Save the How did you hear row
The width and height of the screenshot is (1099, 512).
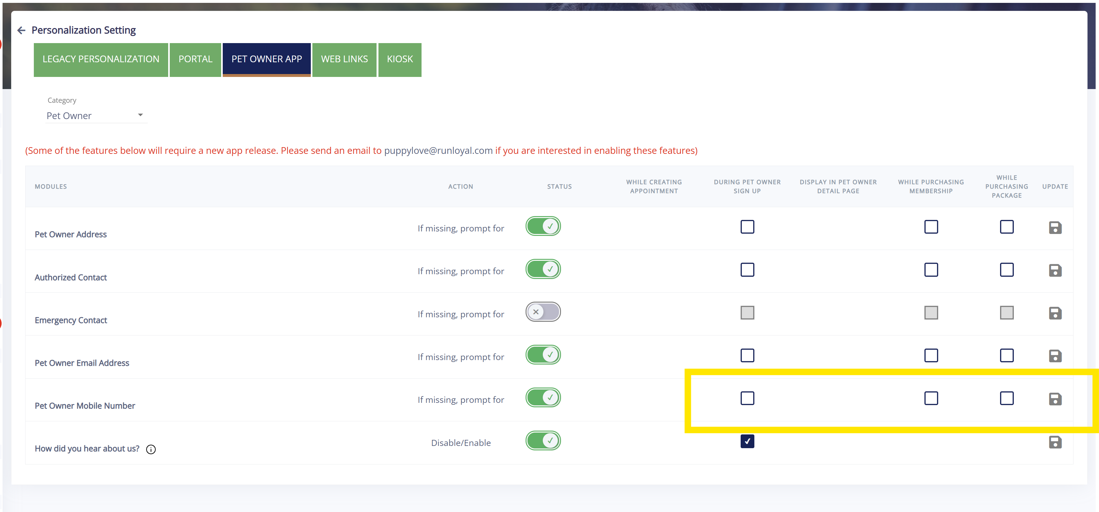[1055, 442]
